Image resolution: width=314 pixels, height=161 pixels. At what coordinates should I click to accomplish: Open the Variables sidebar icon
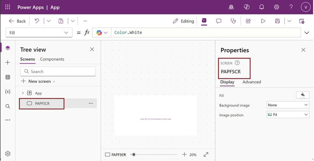[8, 92]
